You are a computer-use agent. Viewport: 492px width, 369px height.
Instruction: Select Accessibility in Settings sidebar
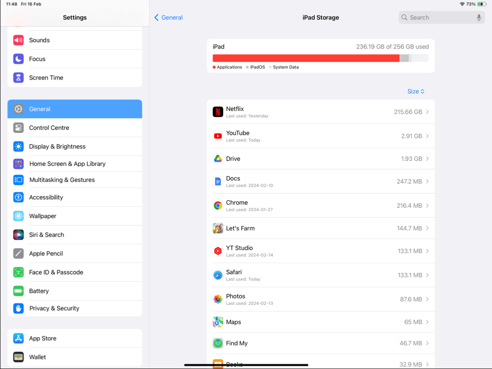tap(75, 197)
